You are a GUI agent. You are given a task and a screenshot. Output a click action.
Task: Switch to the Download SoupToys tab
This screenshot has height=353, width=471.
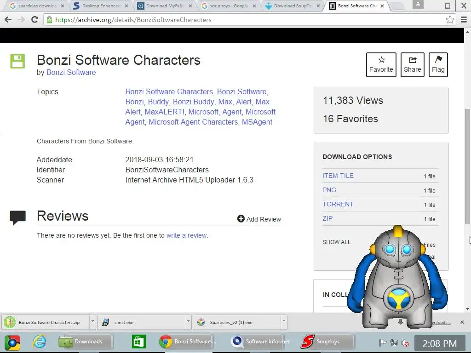click(293, 6)
